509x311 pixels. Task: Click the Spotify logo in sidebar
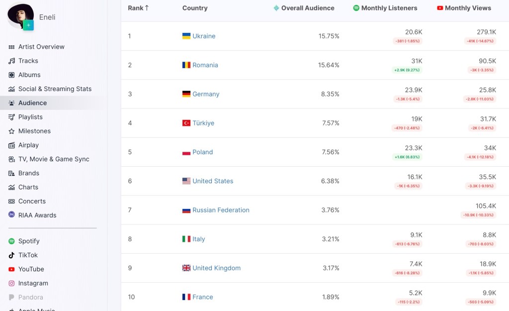click(12, 241)
